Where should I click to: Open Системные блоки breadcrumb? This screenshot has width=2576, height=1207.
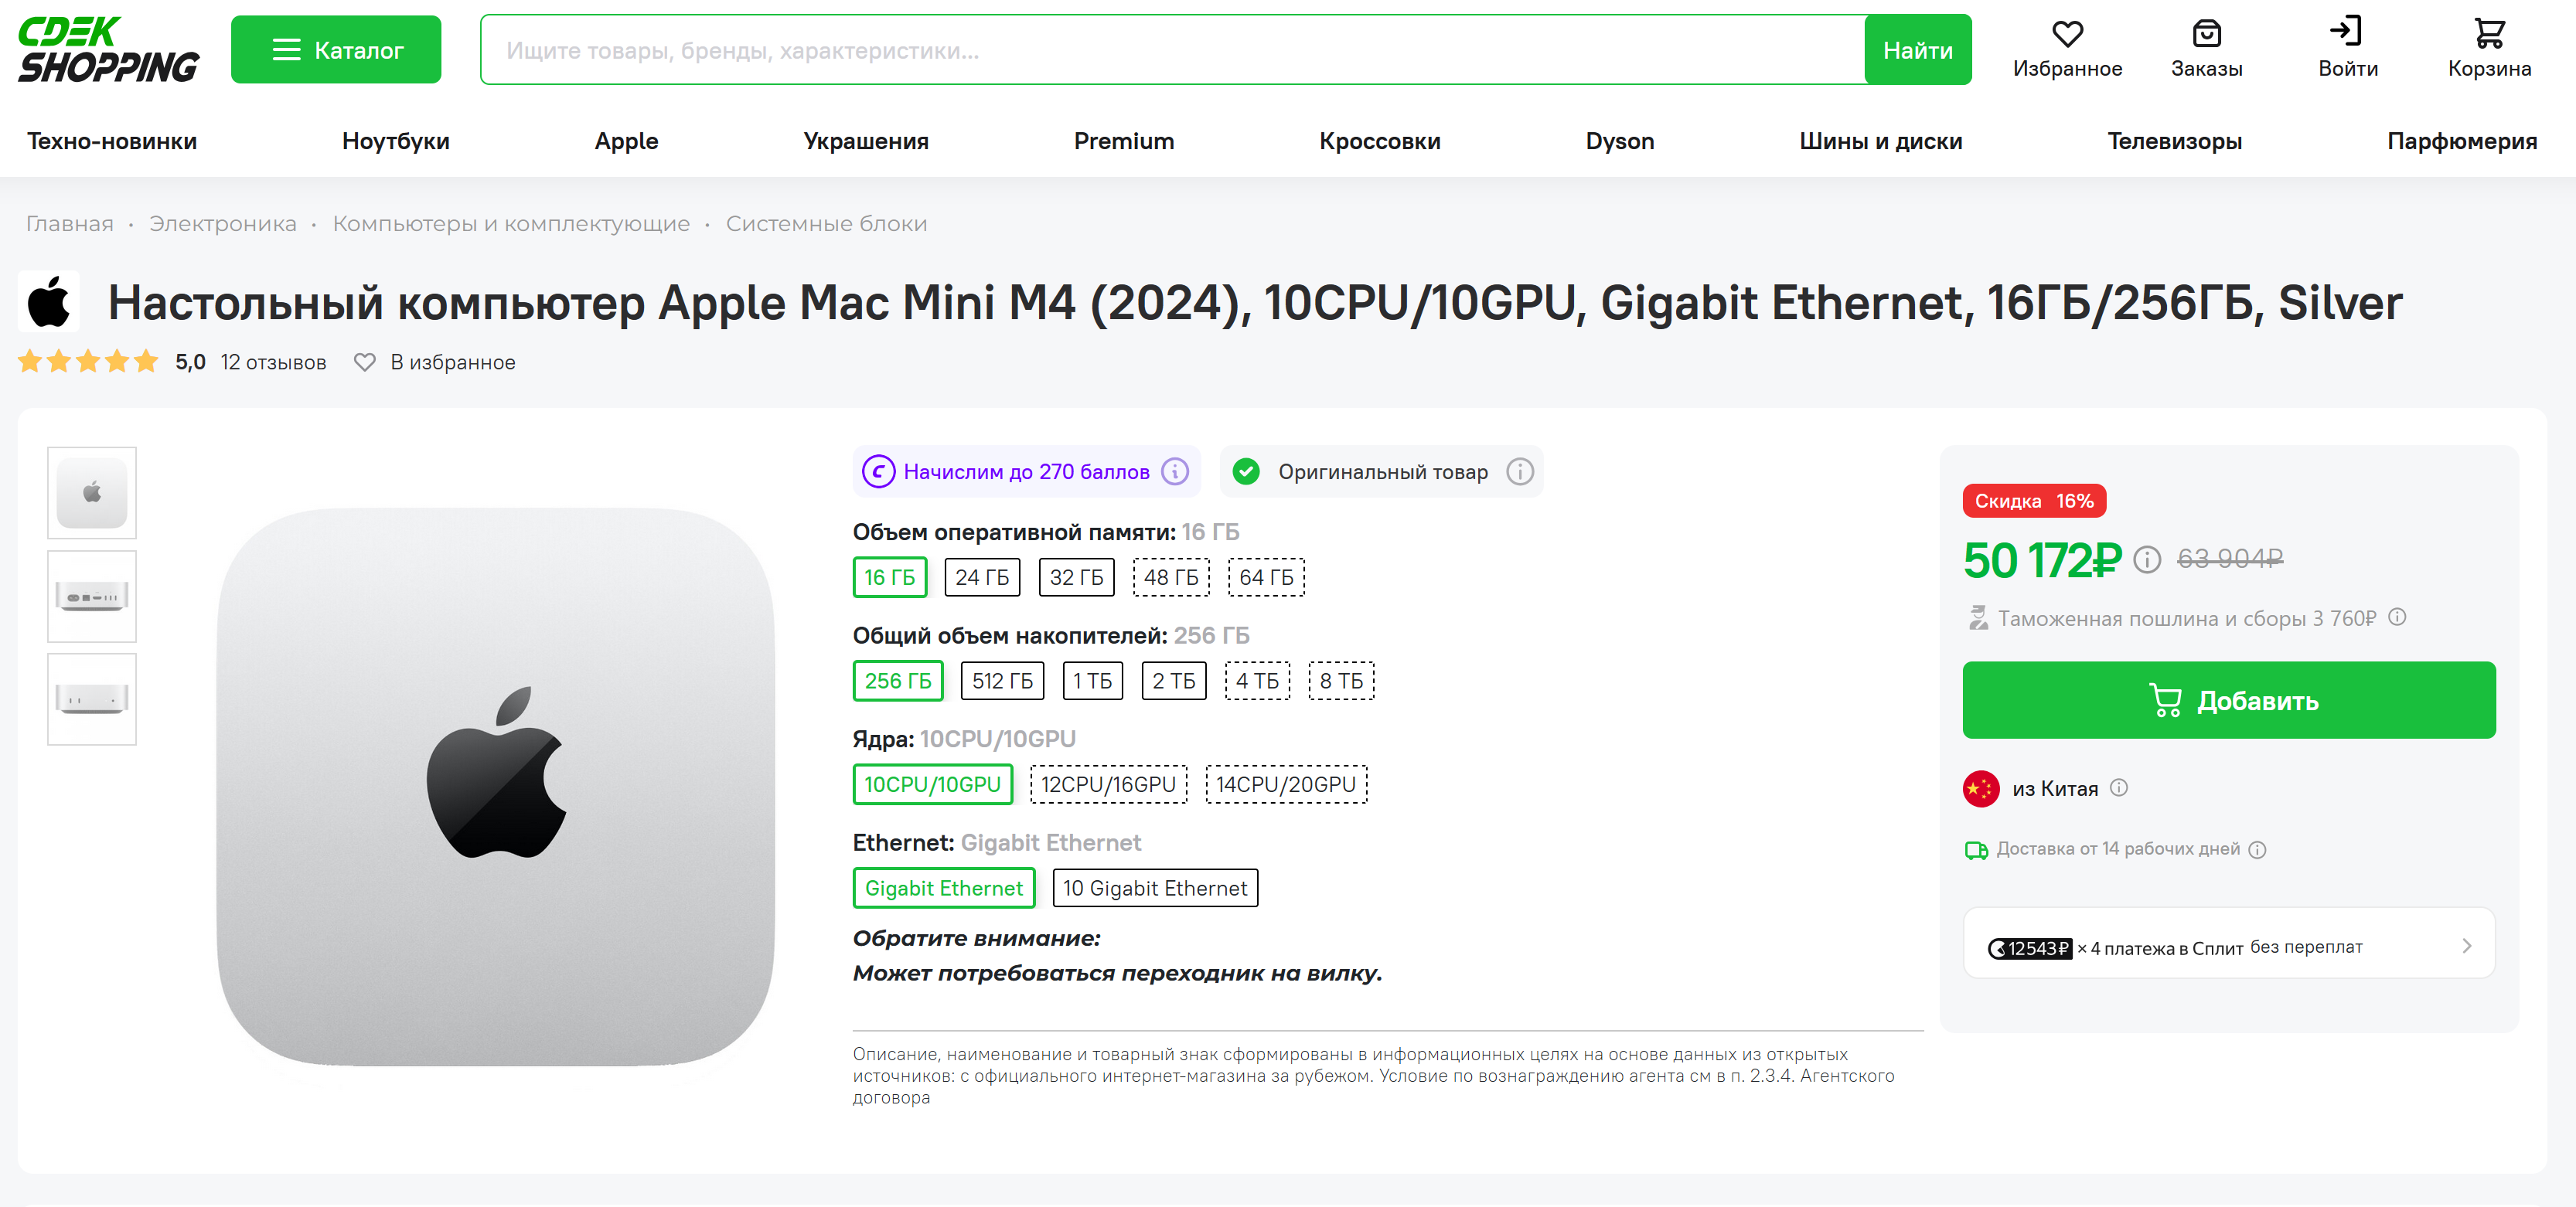coord(826,224)
